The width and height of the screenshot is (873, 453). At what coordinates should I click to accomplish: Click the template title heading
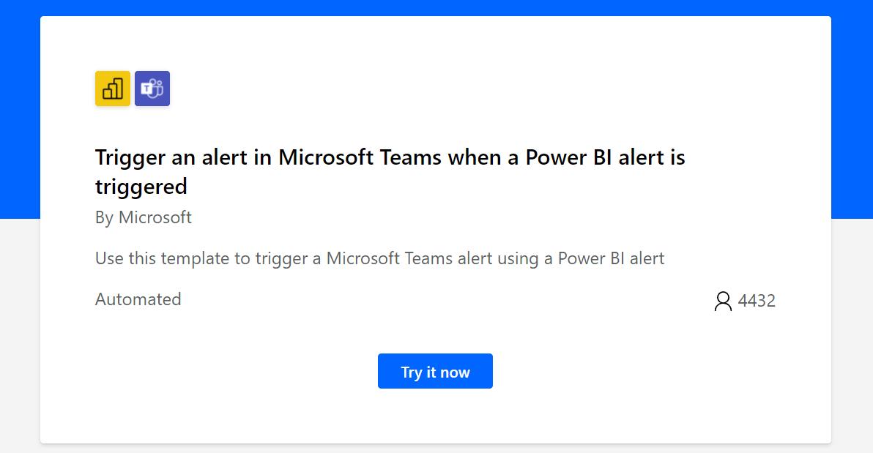(x=390, y=172)
